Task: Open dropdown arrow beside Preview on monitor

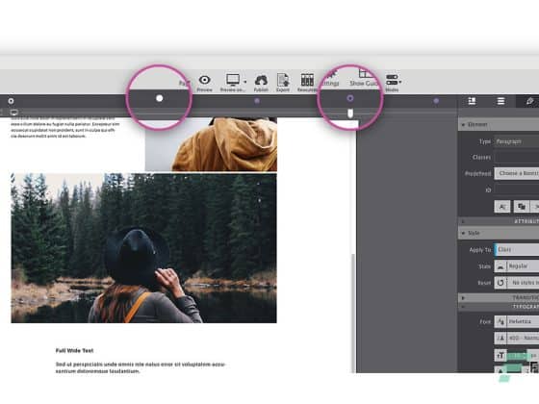Action: tap(244, 82)
